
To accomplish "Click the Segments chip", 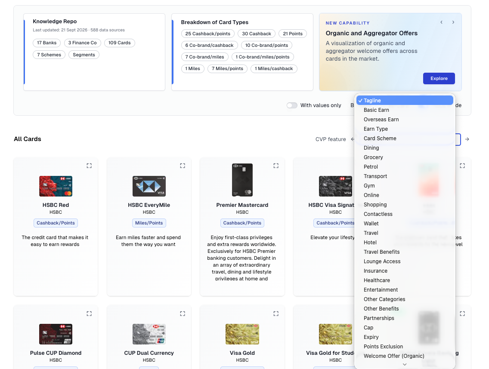I will point(84,55).
